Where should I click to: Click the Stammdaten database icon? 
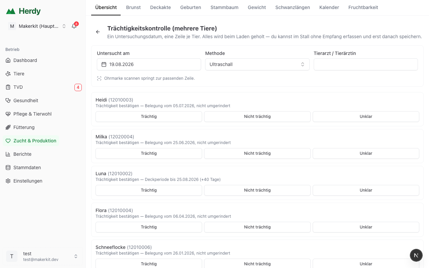coord(8,167)
